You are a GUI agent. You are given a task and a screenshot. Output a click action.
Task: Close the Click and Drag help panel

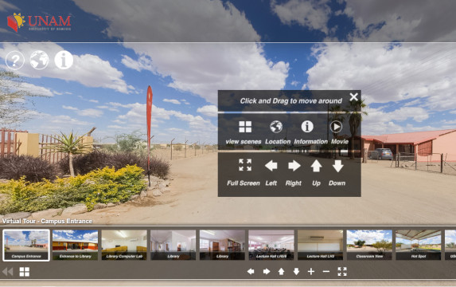click(x=353, y=96)
